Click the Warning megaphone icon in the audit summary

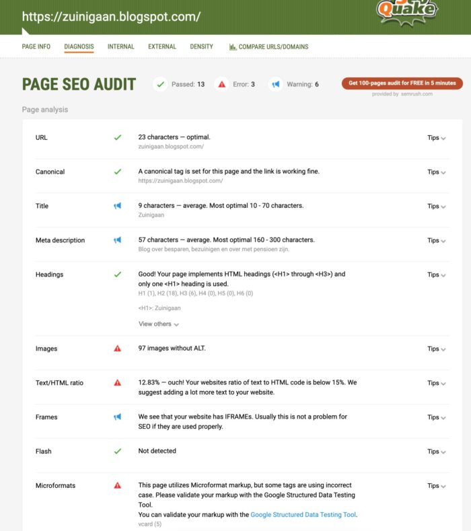click(275, 85)
